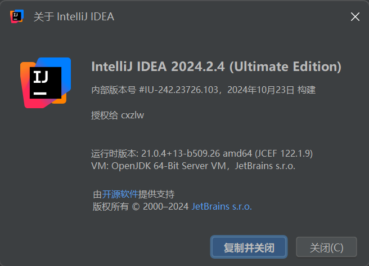Screen dimensions: 369x266
Task: Click the amd64 architecture text
Action: 237,153
